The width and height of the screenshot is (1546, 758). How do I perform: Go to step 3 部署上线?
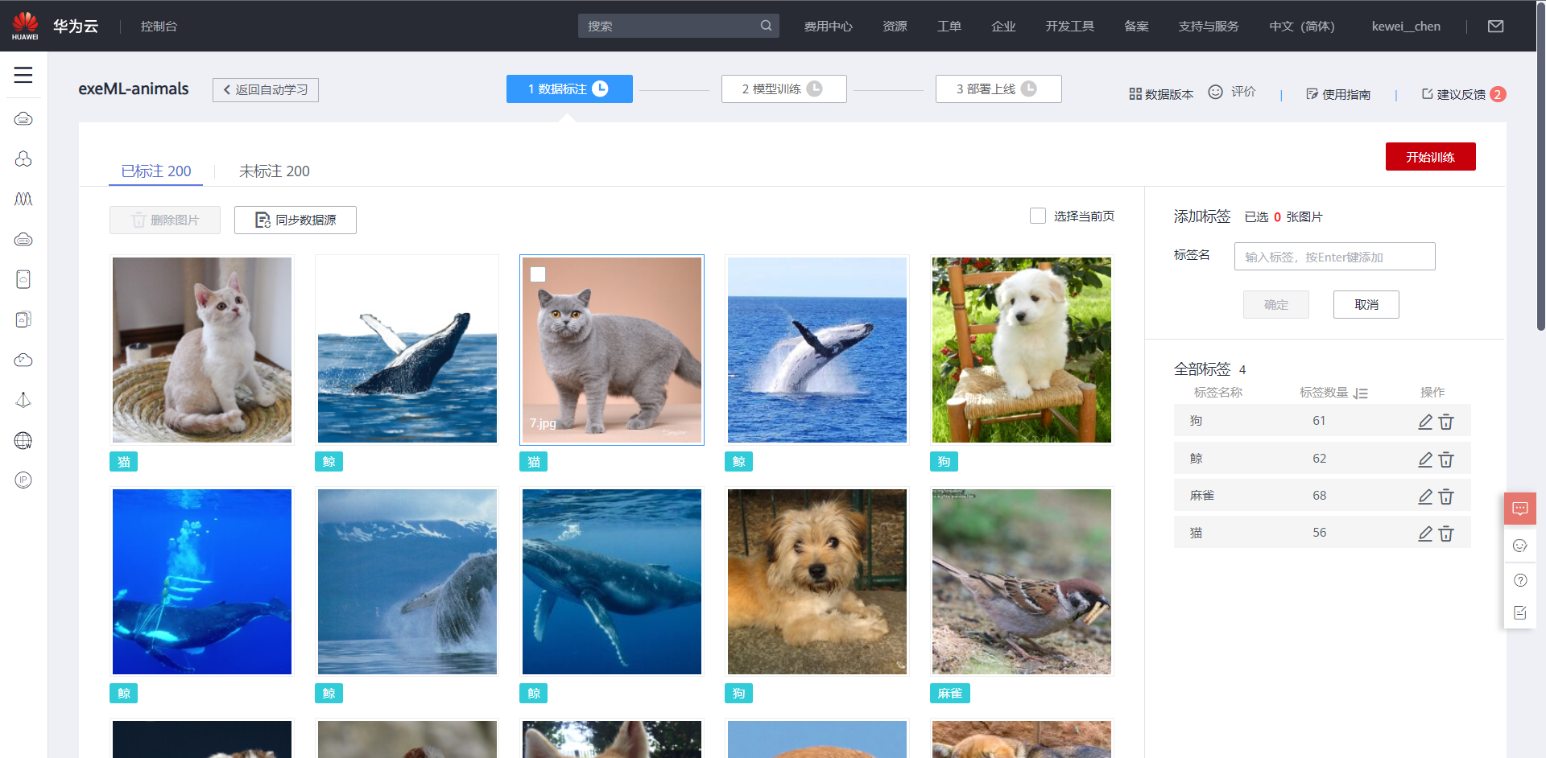(998, 89)
